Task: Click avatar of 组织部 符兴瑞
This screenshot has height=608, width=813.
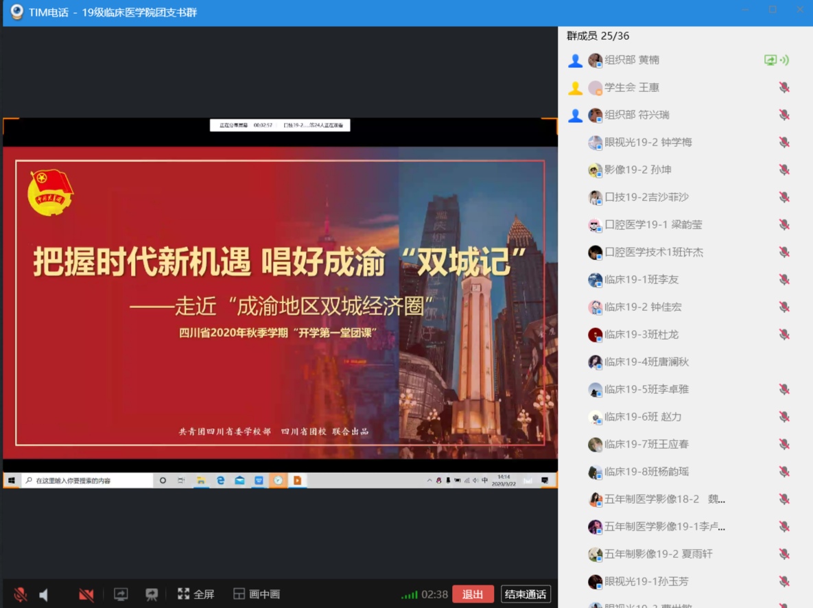Action: [595, 115]
